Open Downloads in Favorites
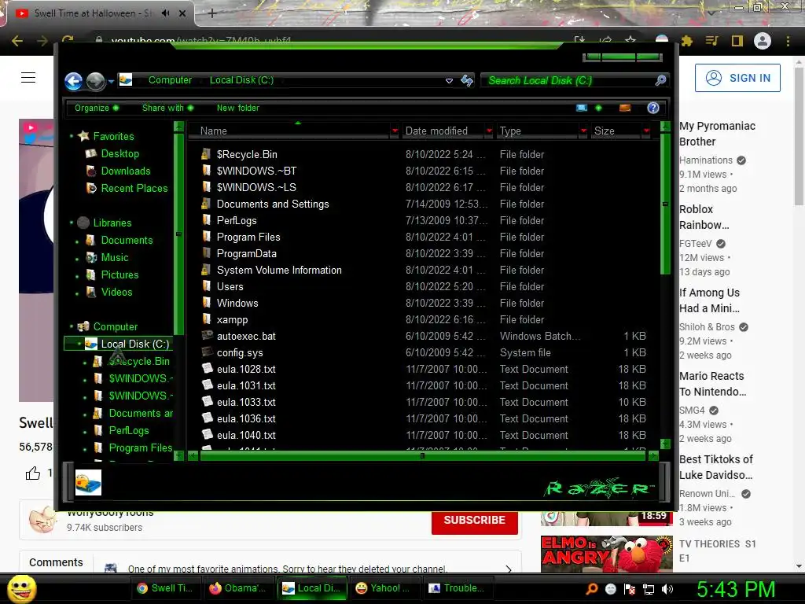Image resolution: width=805 pixels, height=604 pixels. click(x=125, y=171)
